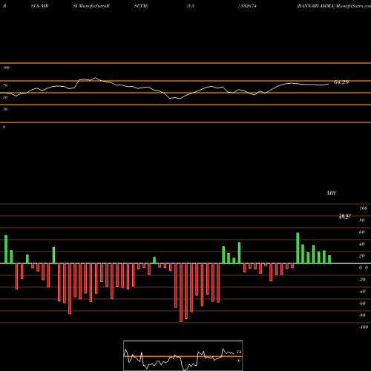Image resolution: width=371 pixels, height=371 pixels.
Task: Click the 30 level label on RSI axis
Action: (x=5, y=109)
